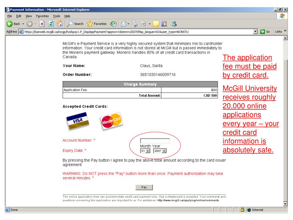The image size is (293, 220).
Task: Stop page loading with red X icon
Action: (x=42, y=24)
